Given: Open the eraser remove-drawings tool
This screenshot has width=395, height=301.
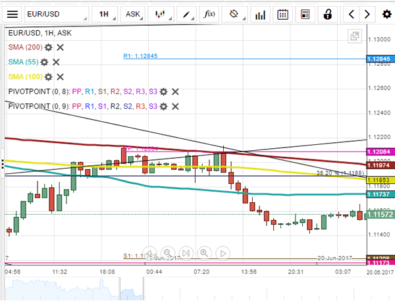Looking at the screenshot, I should click(x=234, y=14).
